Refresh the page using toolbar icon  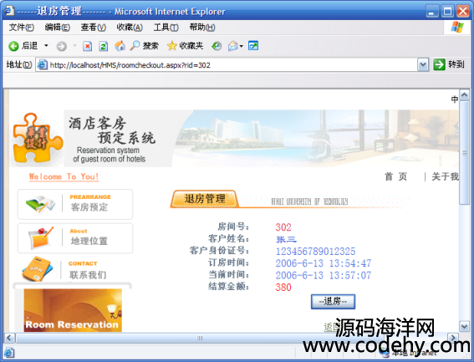(x=104, y=46)
